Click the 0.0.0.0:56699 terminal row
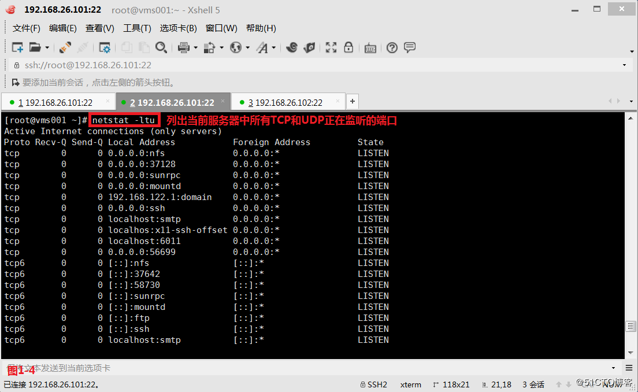This screenshot has height=392, width=638. [196, 252]
